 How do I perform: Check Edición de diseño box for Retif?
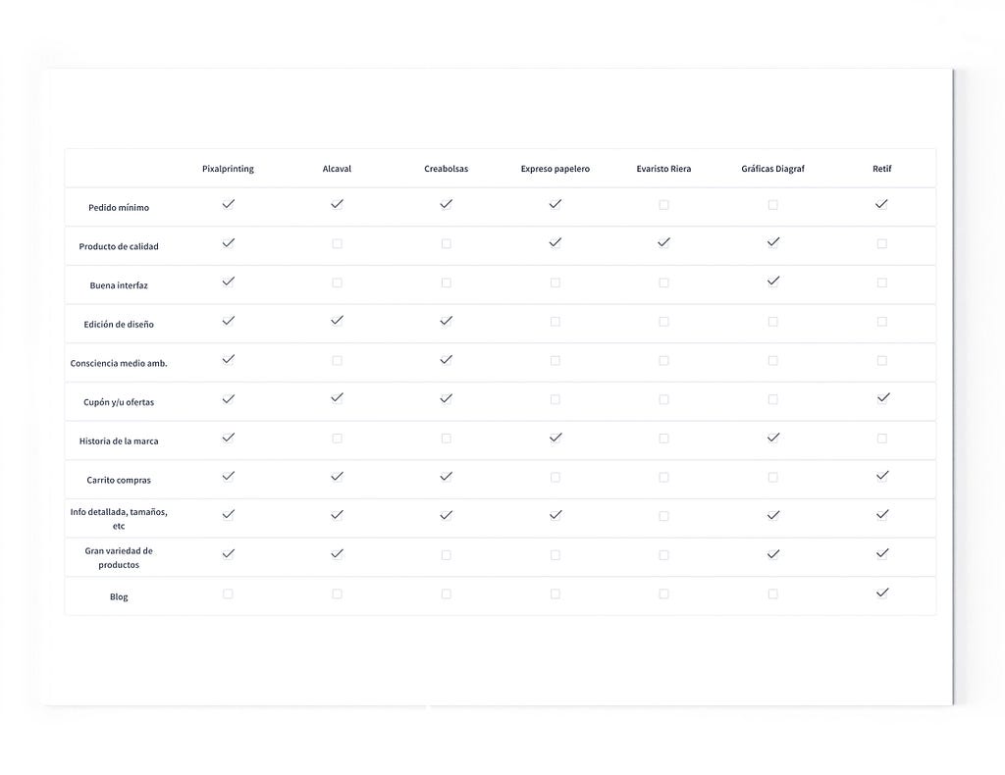tap(882, 322)
